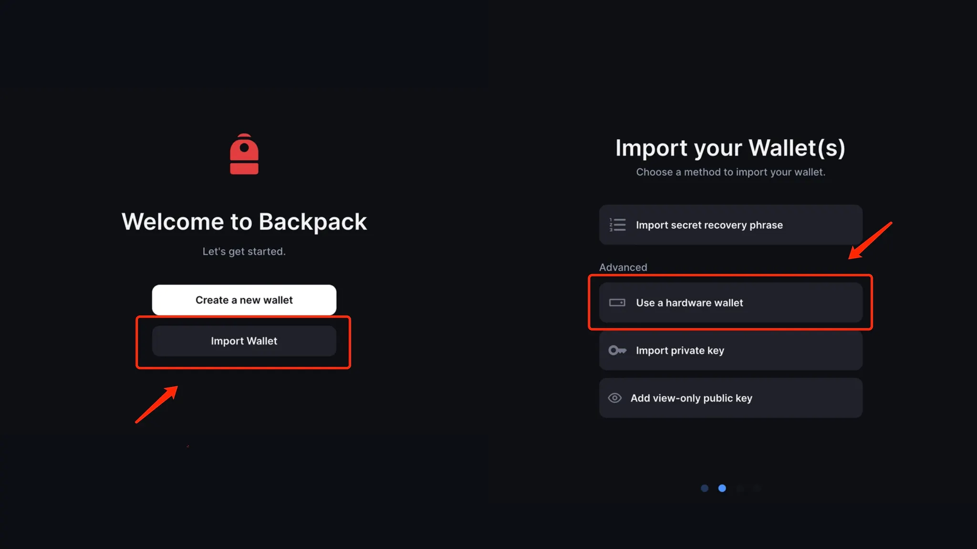Click the key icon beside Import private key
Image resolution: width=977 pixels, height=549 pixels.
coord(617,350)
